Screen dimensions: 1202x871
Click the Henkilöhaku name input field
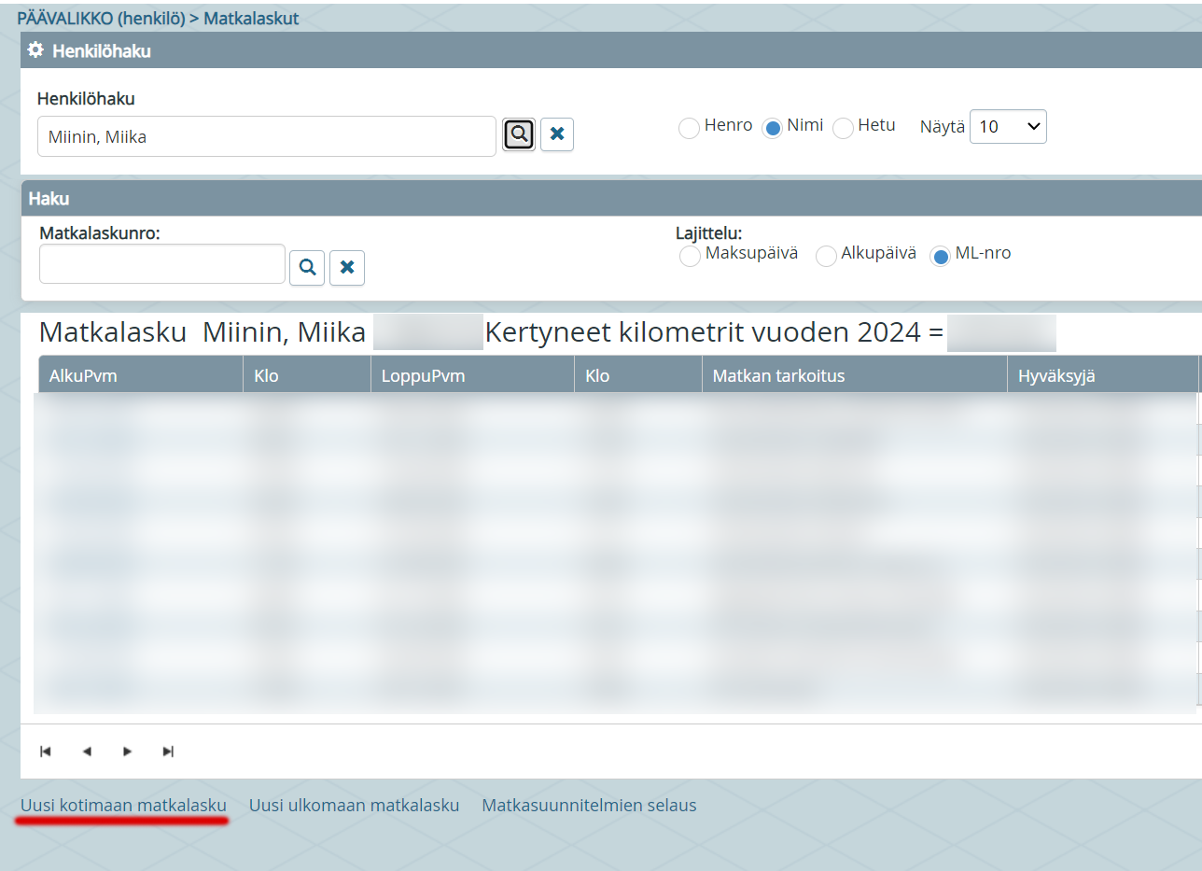coord(267,136)
